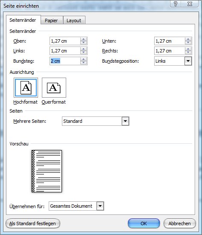202x235 pixels.
Task: Click the Abbrechen button
Action: pos(179,223)
